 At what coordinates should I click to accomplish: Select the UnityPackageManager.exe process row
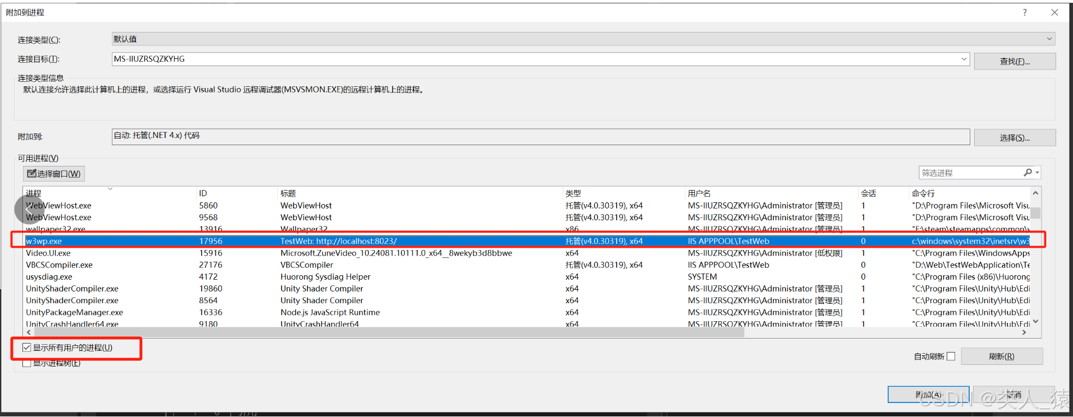click(527, 312)
